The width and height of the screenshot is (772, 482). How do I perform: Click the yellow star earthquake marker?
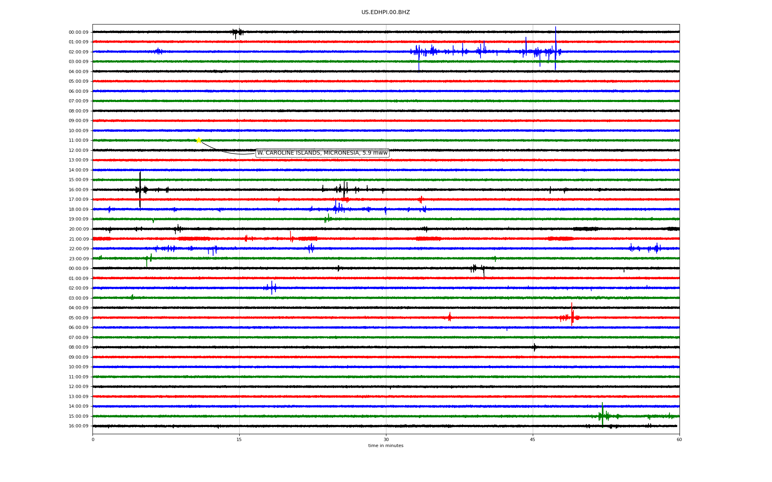(199, 140)
